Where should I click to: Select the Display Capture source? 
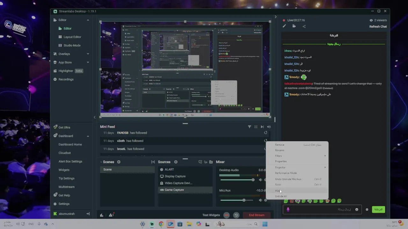pyautogui.click(x=185, y=176)
